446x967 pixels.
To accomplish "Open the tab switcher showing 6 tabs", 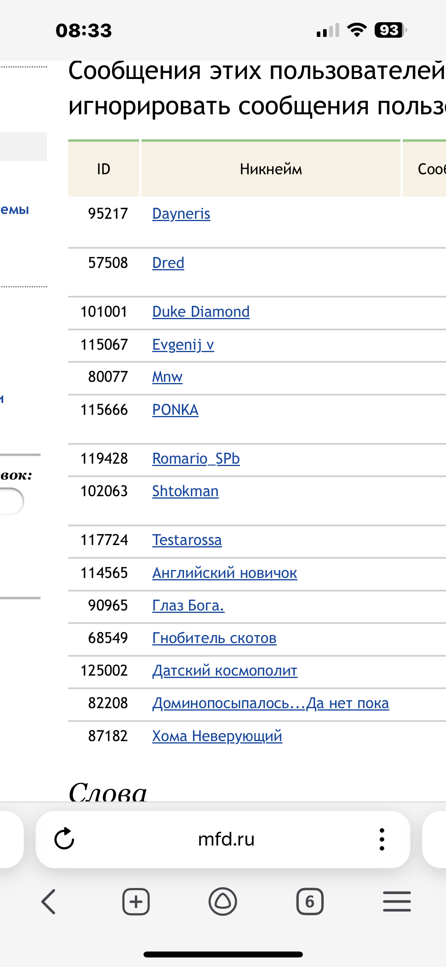I will click(310, 902).
